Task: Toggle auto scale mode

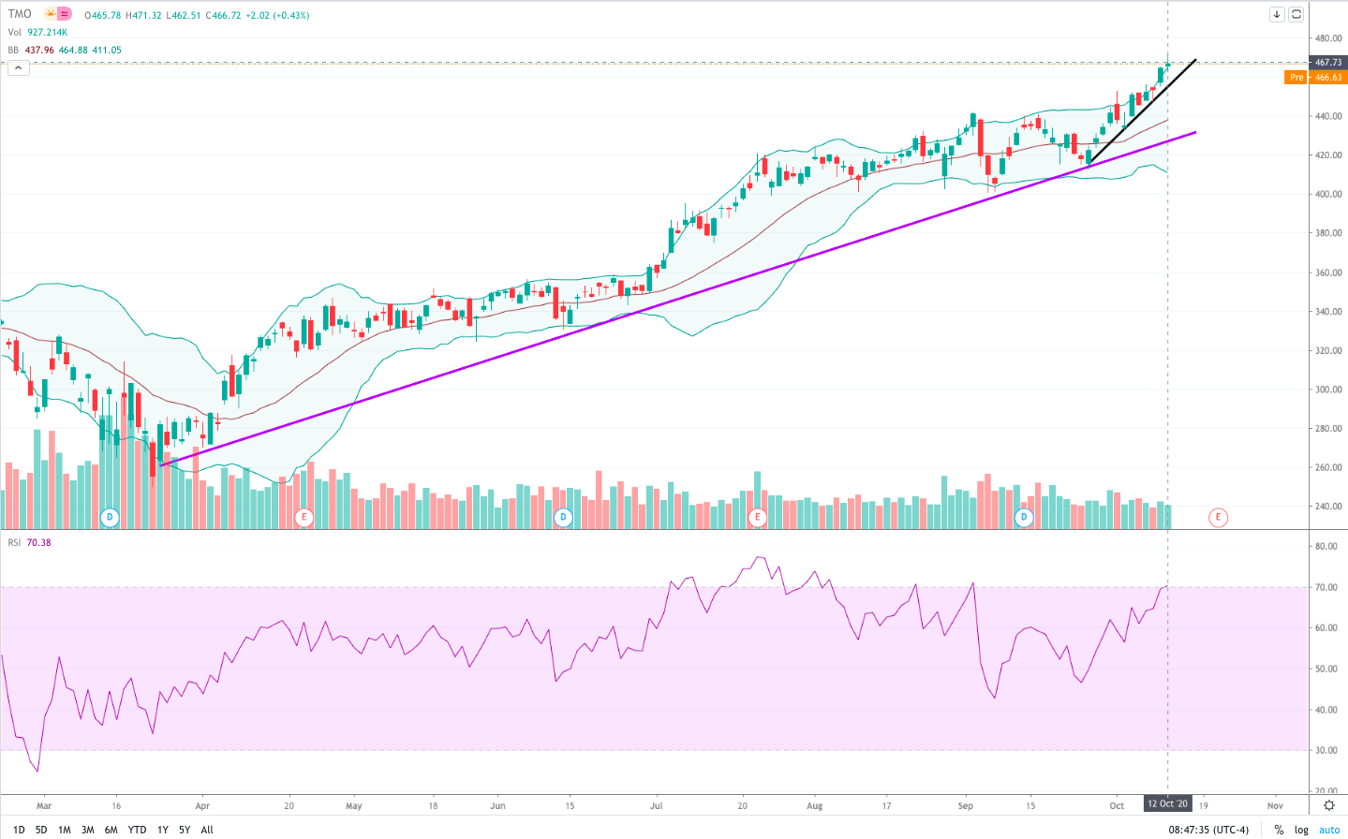Action: pos(1329,830)
